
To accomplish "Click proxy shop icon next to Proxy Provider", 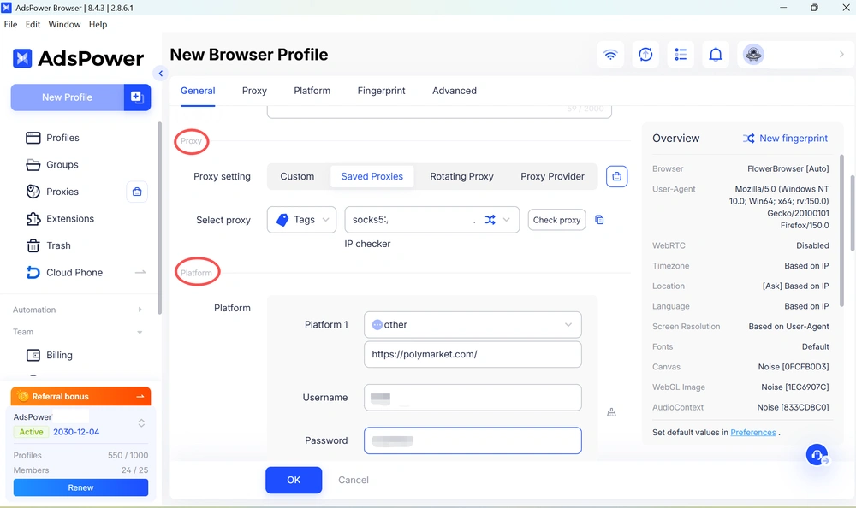I will [616, 176].
